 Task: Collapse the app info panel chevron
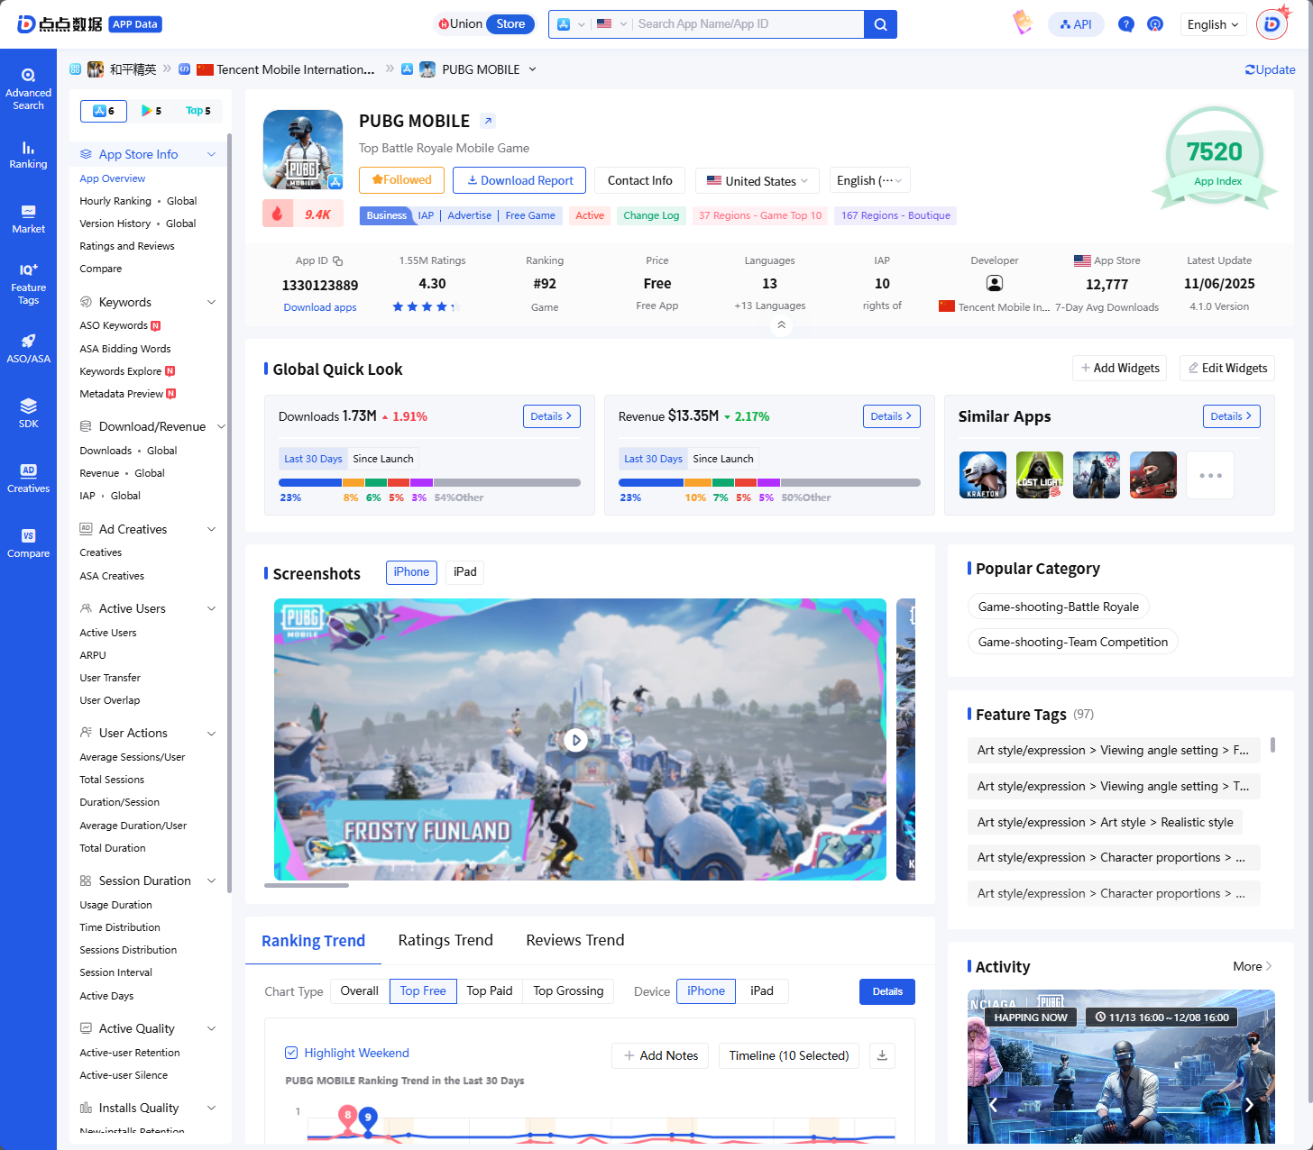click(782, 325)
